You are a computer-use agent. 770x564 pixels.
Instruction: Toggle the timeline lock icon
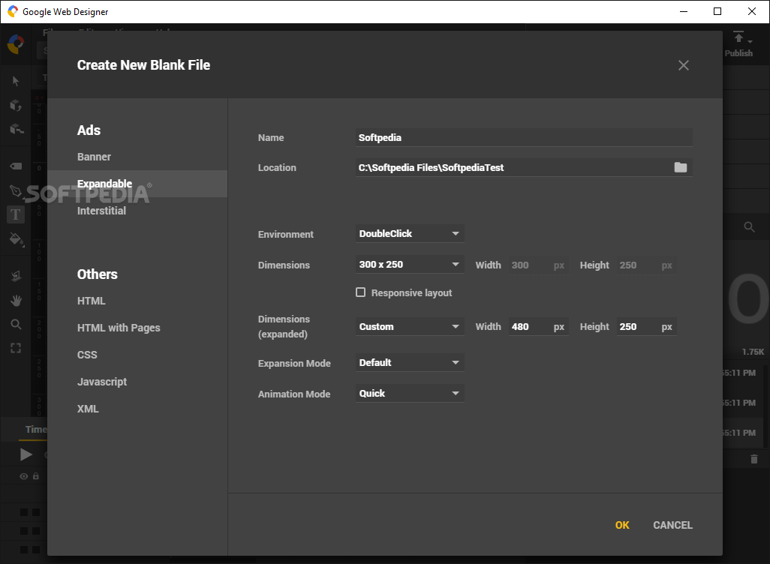coord(36,476)
